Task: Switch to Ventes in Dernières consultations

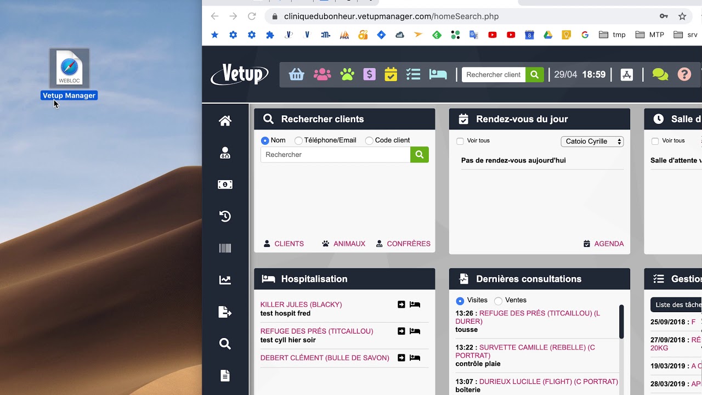Action: pos(497,300)
